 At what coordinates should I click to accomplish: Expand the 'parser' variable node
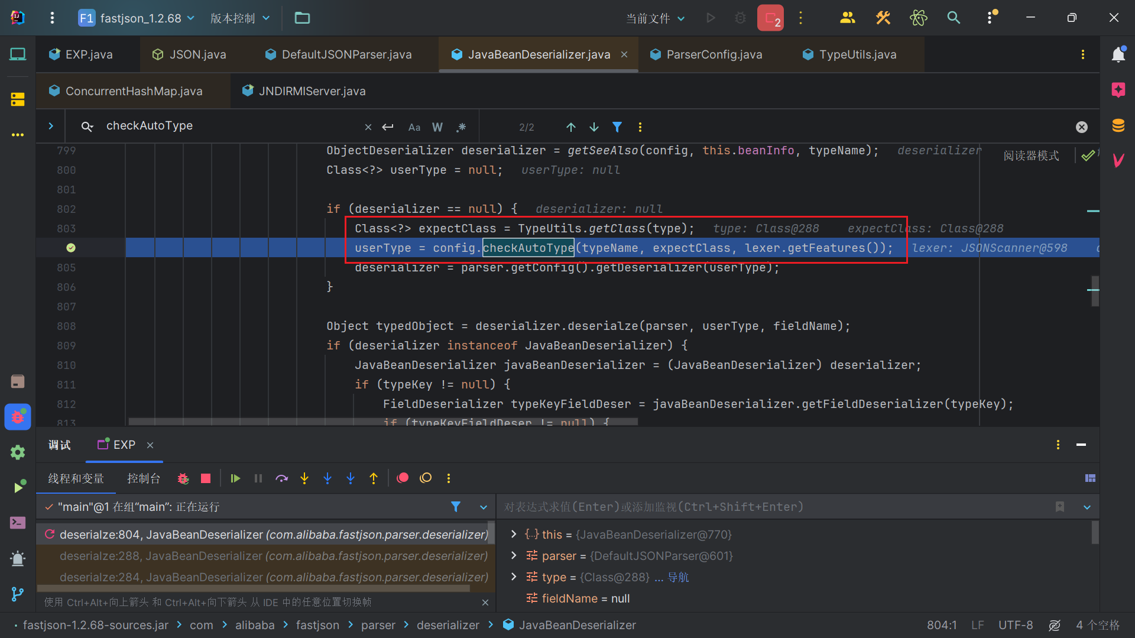click(x=514, y=555)
